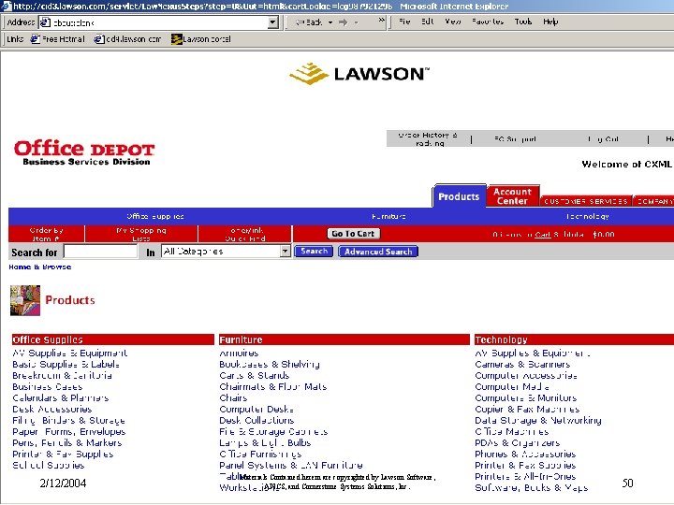
Task: Click the Forward arrow toolbar button
Action: point(343,22)
